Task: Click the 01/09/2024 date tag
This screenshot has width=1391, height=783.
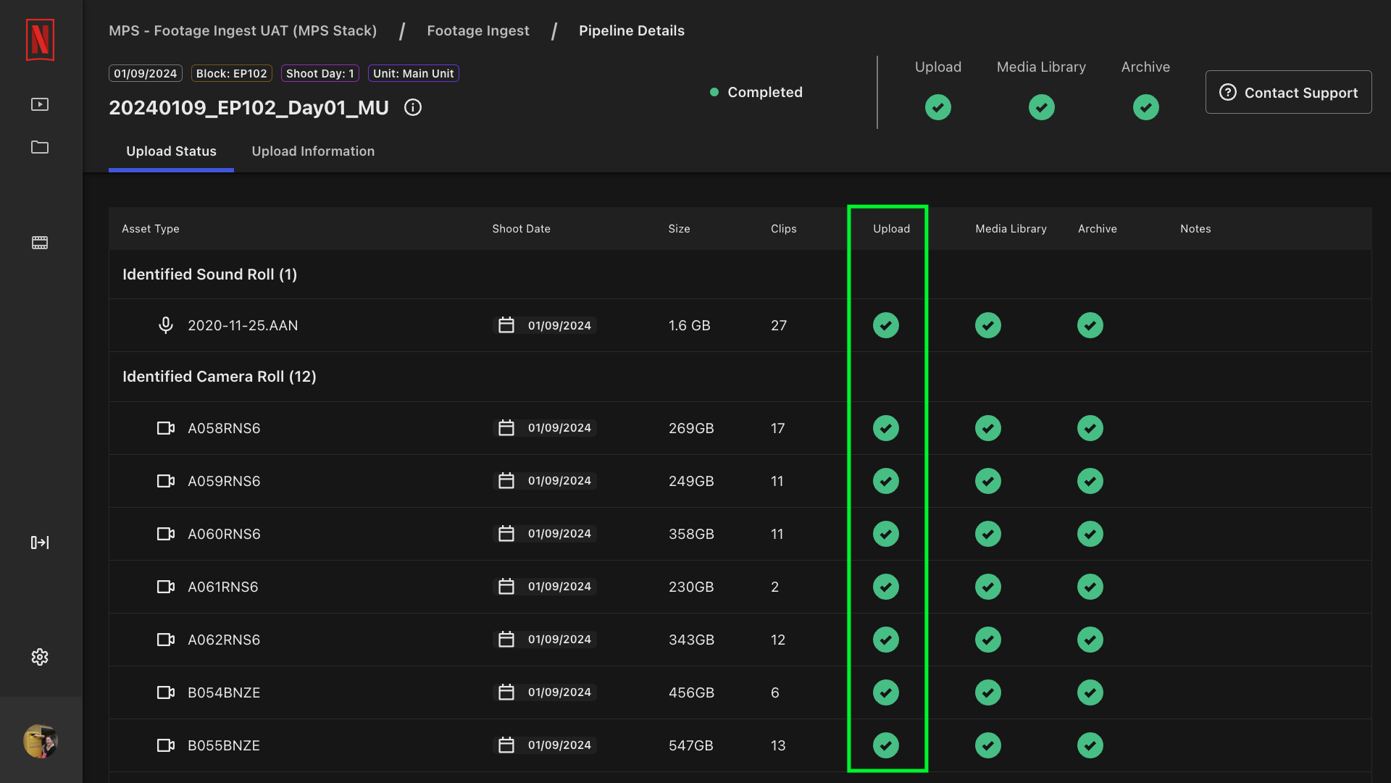Action: (146, 73)
